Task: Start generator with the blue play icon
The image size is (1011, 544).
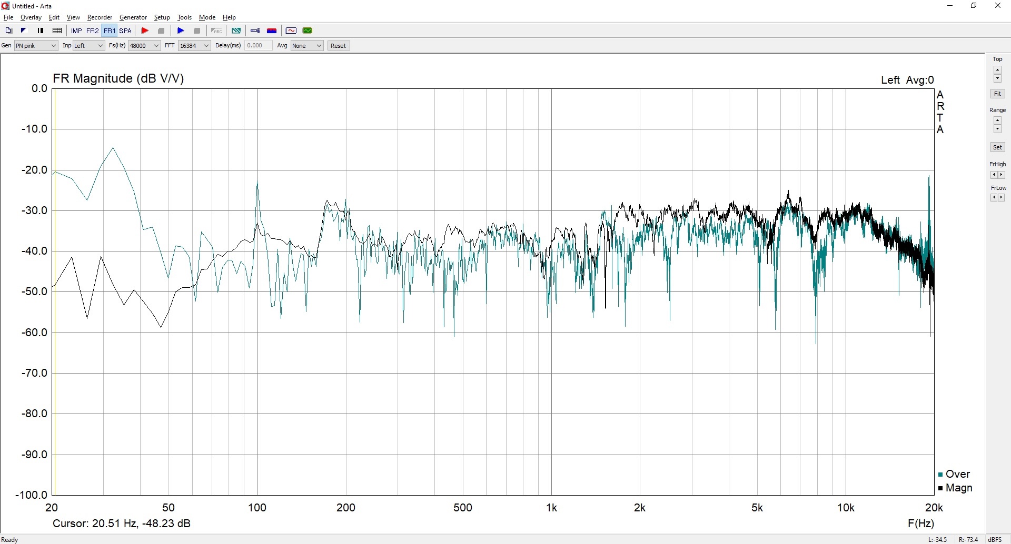Action: coord(181,31)
